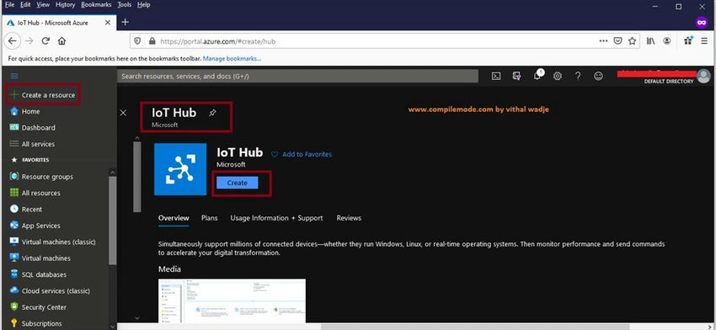Switch to the Plans tab
716x330 pixels.
[x=209, y=218]
